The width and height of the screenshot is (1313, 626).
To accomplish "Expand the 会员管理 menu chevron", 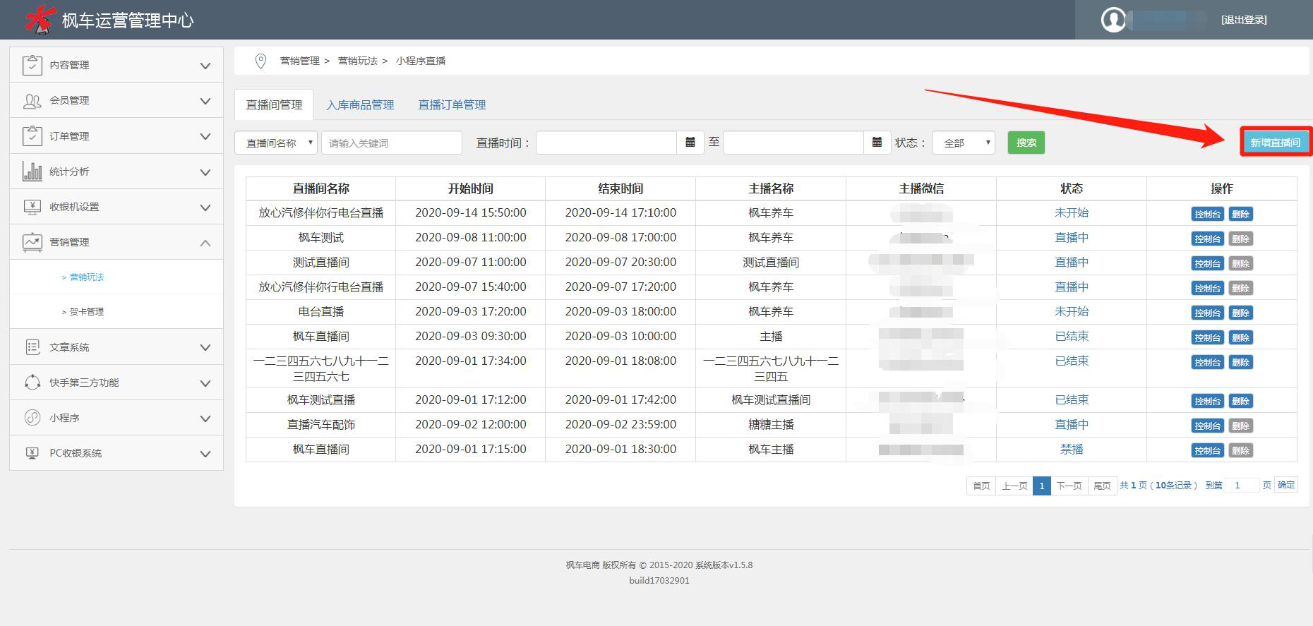I will tap(205, 101).
